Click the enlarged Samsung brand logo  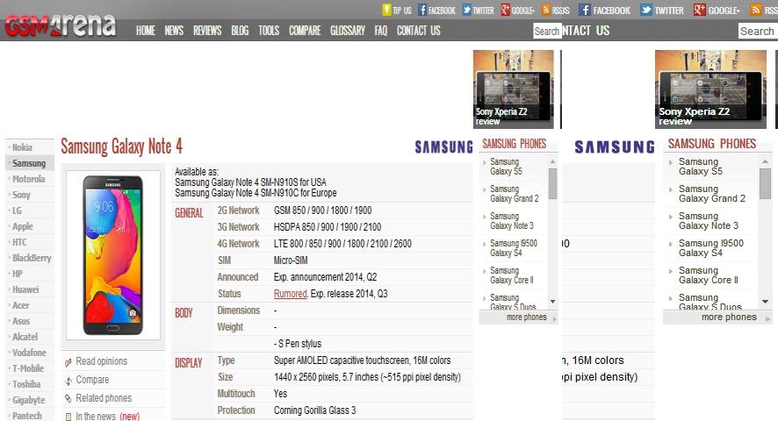[x=615, y=146]
